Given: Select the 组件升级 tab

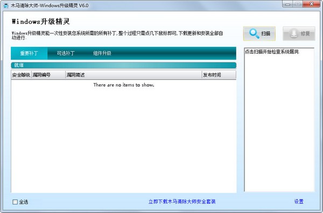Looking at the screenshot, I should pyautogui.click(x=102, y=53).
